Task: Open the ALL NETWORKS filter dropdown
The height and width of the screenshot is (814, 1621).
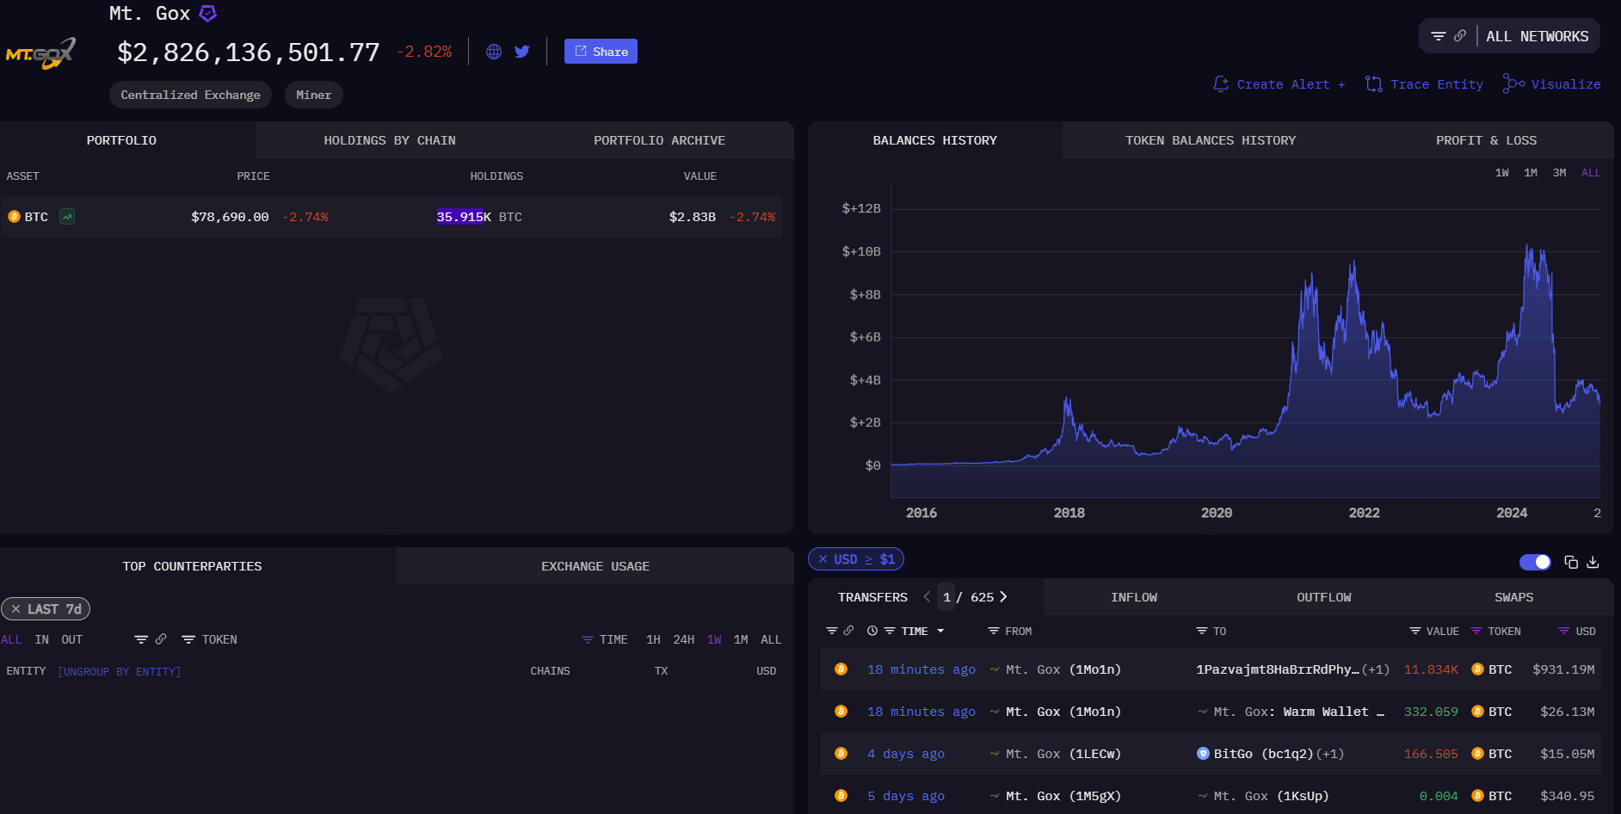Action: 1509,36
